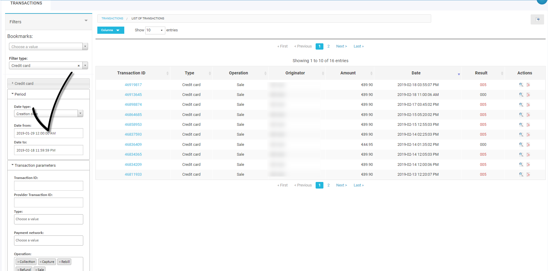This screenshot has width=548, height=271.
Task: Export icon for transaction 46837593
Action: point(528,134)
